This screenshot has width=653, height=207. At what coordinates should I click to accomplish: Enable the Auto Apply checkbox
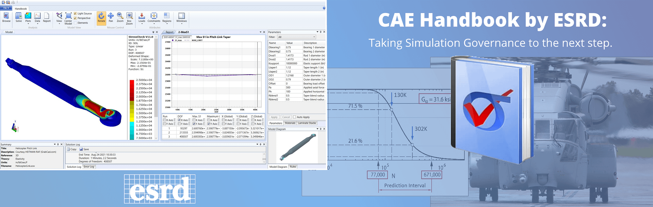coord(294,117)
